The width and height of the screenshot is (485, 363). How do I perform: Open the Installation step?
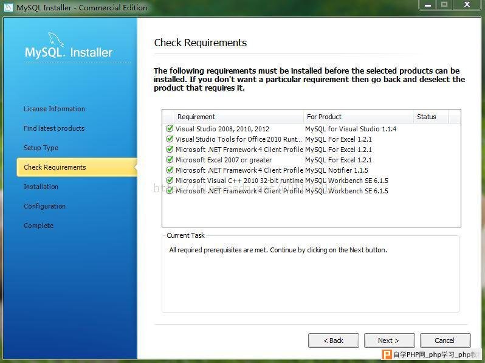(x=41, y=187)
